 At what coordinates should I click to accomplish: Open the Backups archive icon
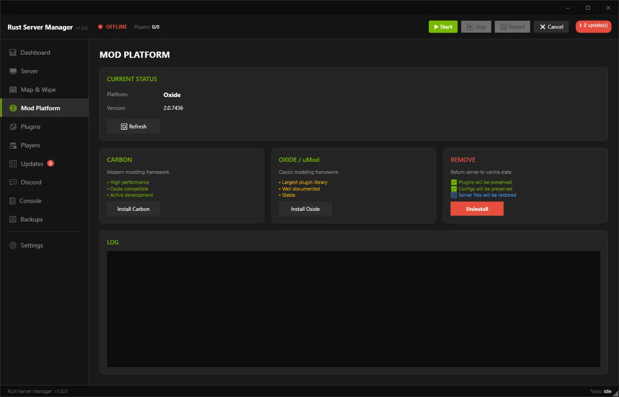(13, 219)
